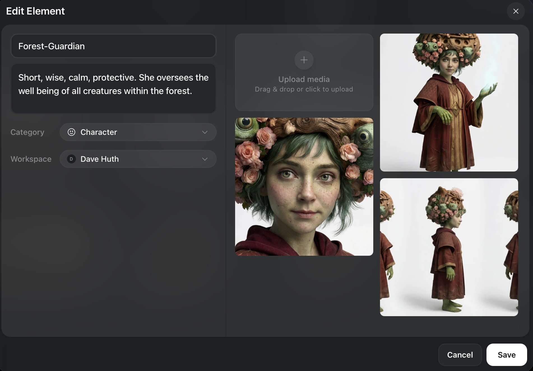Screen dimensions: 533x371
Task: Cancel editing the element
Action: click(x=460, y=355)
